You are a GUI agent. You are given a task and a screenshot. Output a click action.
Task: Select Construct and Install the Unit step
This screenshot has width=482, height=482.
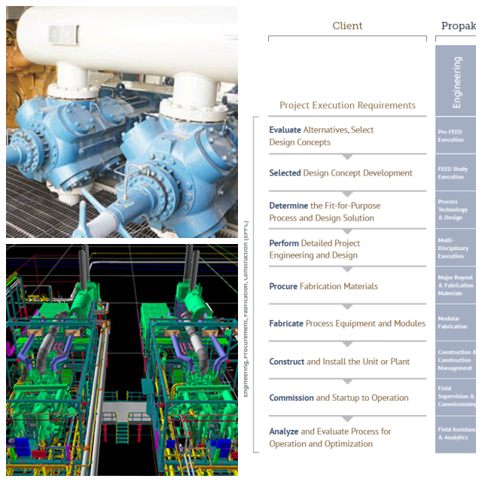(339, 361)
